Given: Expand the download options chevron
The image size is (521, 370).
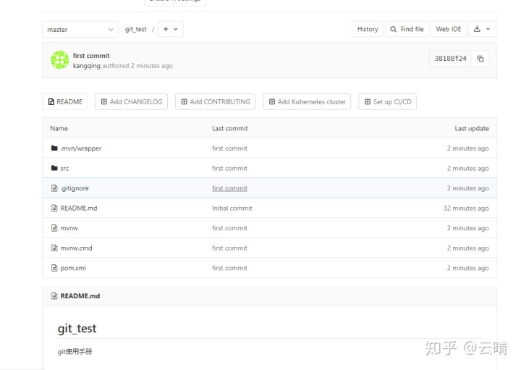Looking at the screenshot, I should [x=488, y=29].
